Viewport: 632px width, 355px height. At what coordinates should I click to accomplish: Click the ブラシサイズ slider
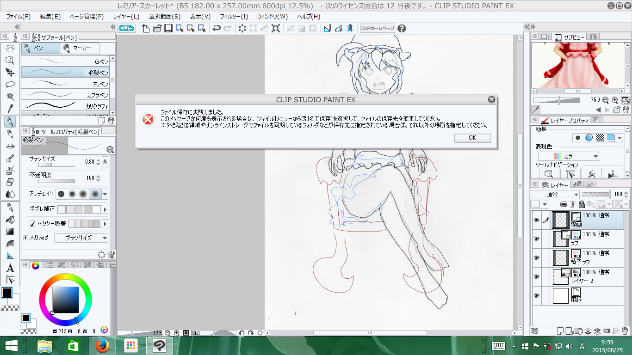tap(56, 164)
